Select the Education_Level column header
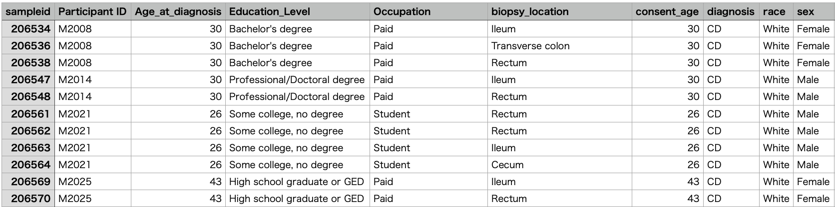Viewport: 835px width, 207px height. click(270, 11)
